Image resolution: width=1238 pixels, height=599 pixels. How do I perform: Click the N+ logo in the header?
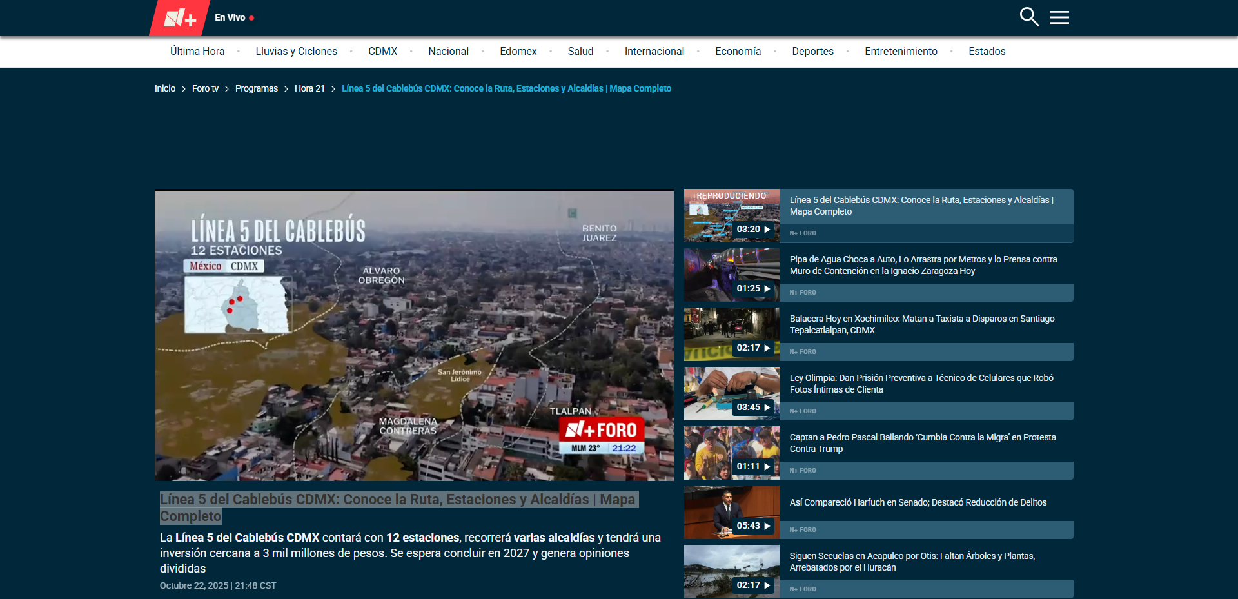point(180,17)
